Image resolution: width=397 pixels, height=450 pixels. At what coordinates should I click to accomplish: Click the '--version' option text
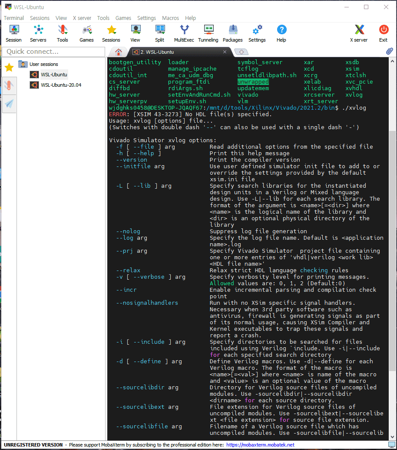click(x=131, y=160)
